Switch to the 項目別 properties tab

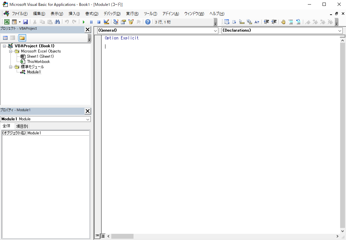(22, 126)
